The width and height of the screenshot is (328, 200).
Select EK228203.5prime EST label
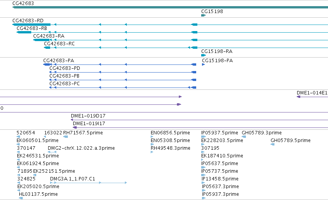[222, 140]
